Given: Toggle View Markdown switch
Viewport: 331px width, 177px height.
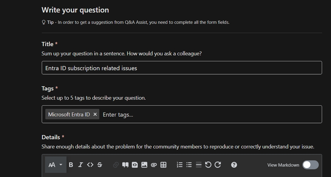Looking at the screenshot, I should click(x=310, y=165).
